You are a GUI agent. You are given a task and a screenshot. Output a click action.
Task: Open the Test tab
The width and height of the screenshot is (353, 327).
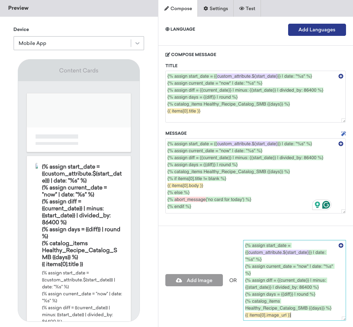[x=247, y=9]
